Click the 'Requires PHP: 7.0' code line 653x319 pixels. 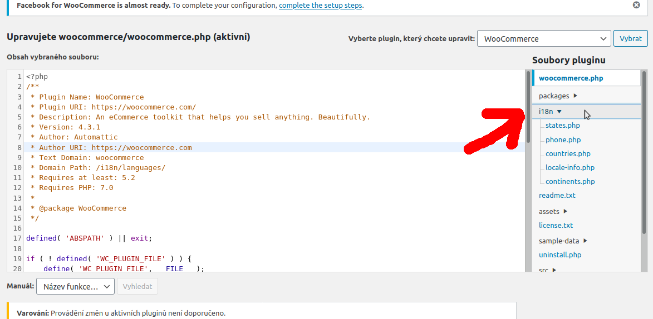tap(72, 188)
